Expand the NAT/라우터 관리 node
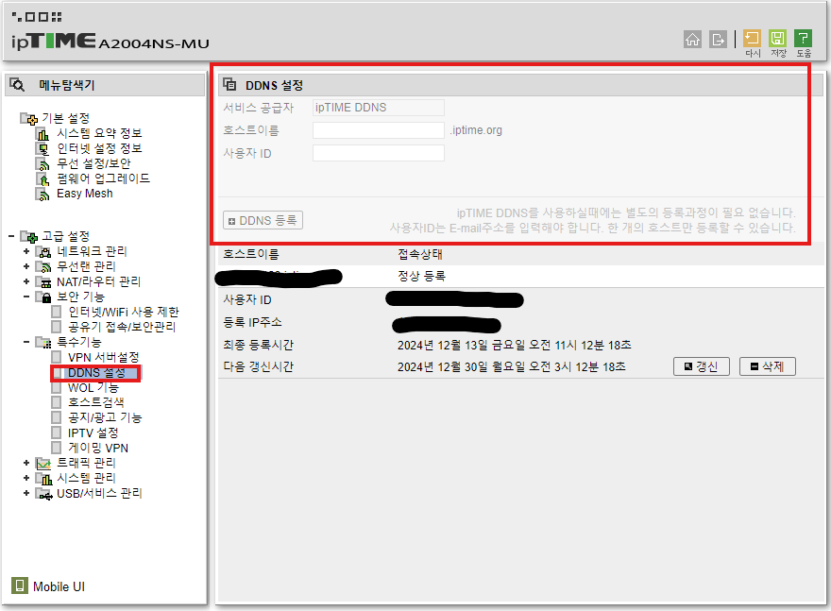The width and height of the screenshot is (831, 611). click(26, 281)
